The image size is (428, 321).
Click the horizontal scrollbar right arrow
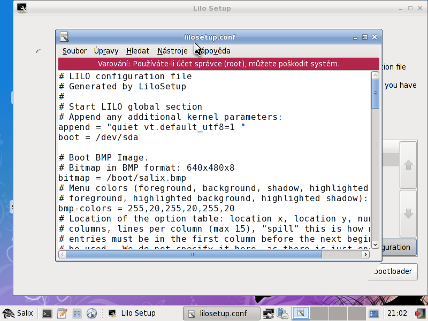(x=365, y=255)
